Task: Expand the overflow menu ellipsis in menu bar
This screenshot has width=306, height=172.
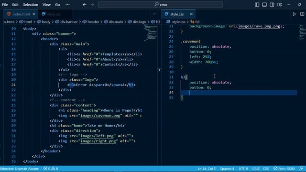Action: (67, 4)
